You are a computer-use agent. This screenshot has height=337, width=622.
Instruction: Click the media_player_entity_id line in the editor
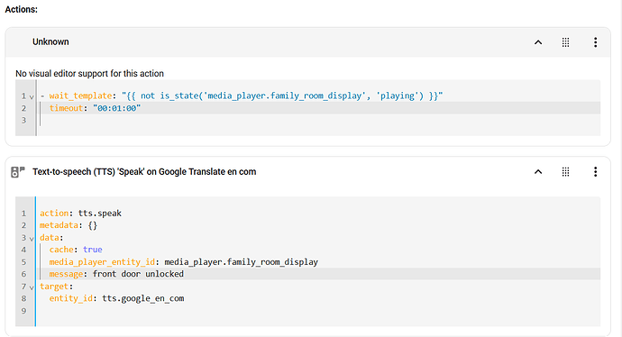318,261
